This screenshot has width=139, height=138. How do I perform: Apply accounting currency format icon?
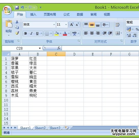[129, 29]
